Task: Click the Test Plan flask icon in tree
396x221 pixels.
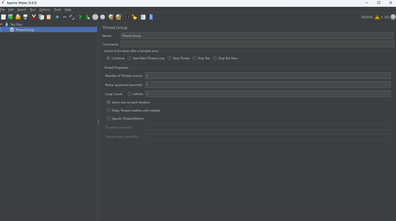Action: (x=7, y=24)
